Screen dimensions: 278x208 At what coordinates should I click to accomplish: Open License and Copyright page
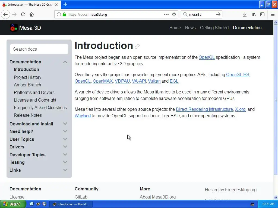pyautogui.click(x=35, y=100)
